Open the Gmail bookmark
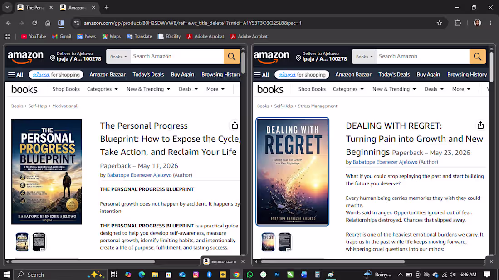 [61, 37]
